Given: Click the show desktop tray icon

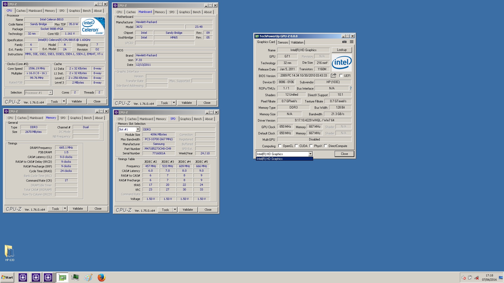Looking at the screenshot, I should coord(501,277).
